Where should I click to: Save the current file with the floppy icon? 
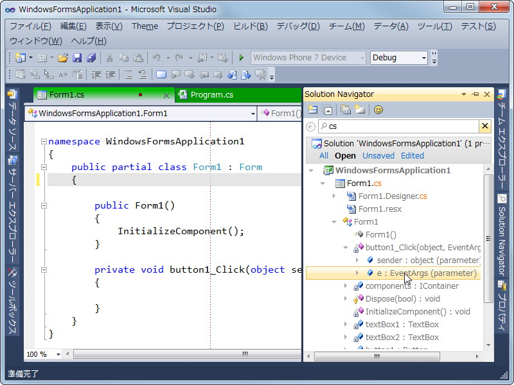[77, 58]
